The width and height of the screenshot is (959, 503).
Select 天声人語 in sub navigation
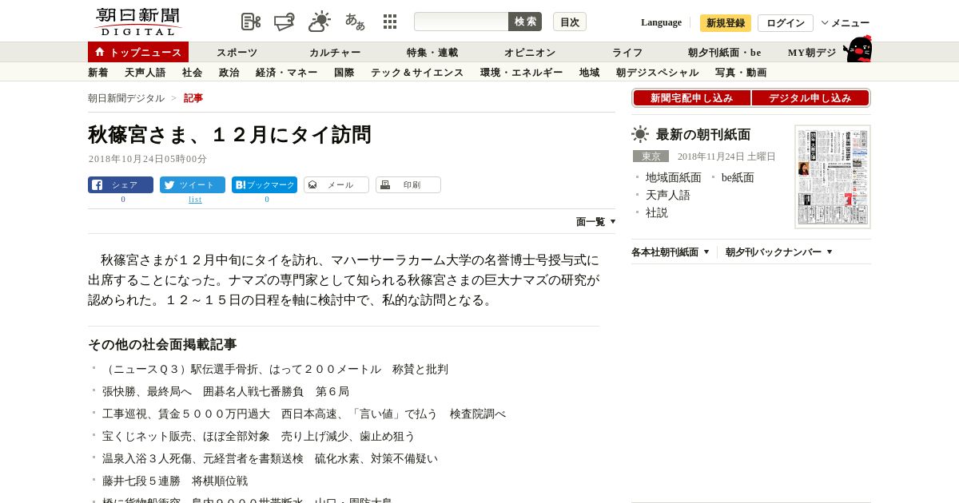[x=145, y=73]
